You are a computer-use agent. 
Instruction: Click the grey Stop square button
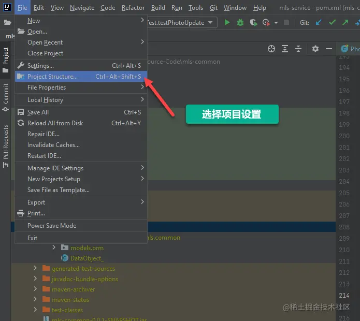point(286,22)
